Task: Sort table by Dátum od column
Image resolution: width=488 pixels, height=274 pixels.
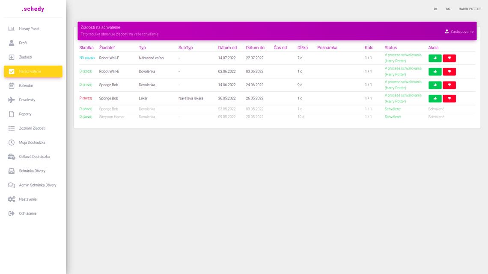Action: [x=227, y=48]
